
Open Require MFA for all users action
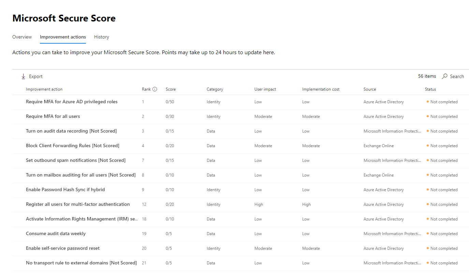pyautogui.click(x=53, y=116)
